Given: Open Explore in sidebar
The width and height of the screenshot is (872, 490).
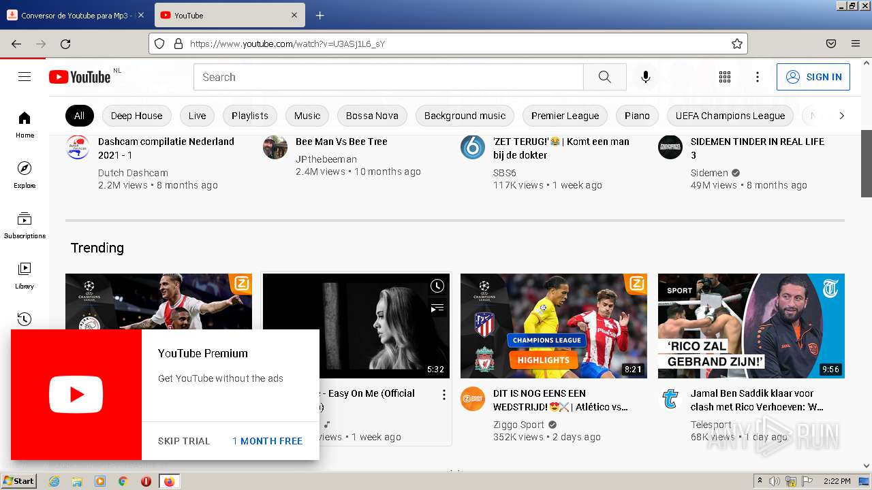Looking at the screenshot, I should [x=25, y=175].
